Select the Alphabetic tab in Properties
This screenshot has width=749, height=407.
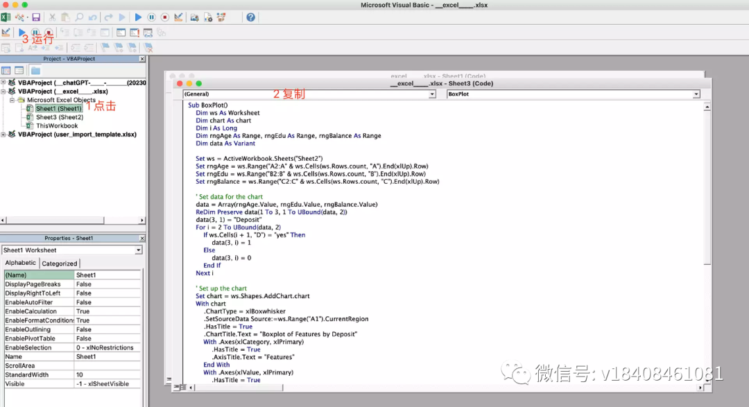(x=21, y=263)
